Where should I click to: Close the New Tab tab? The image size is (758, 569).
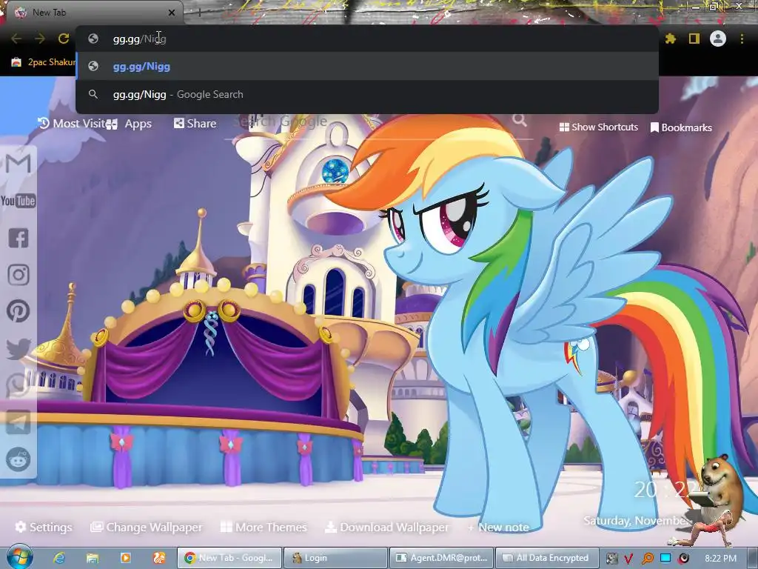coord(172,13)
